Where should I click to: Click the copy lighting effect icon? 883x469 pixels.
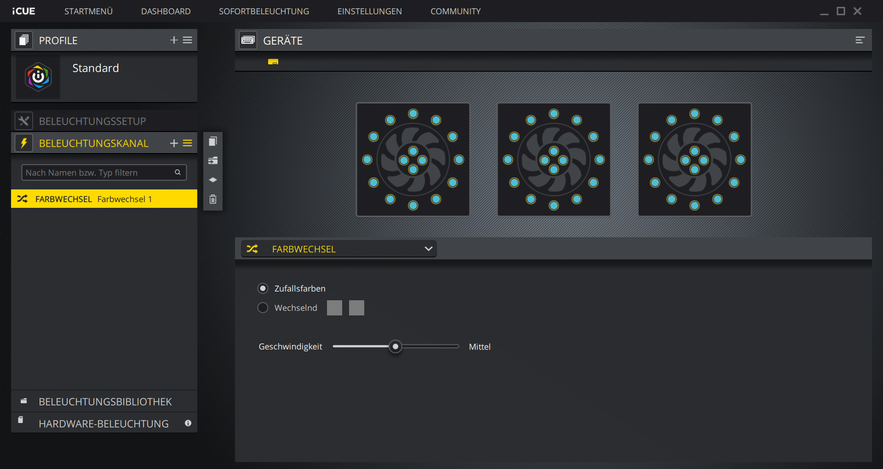212,142
